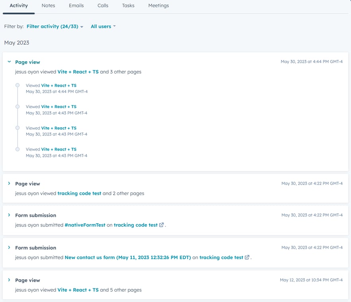The height and width of the screenshot is (302, 351).
Task: Open the Calls tab
Action: tap(103, 6)
